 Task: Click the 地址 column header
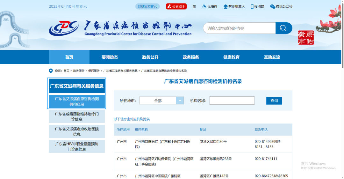pos(203,130)
